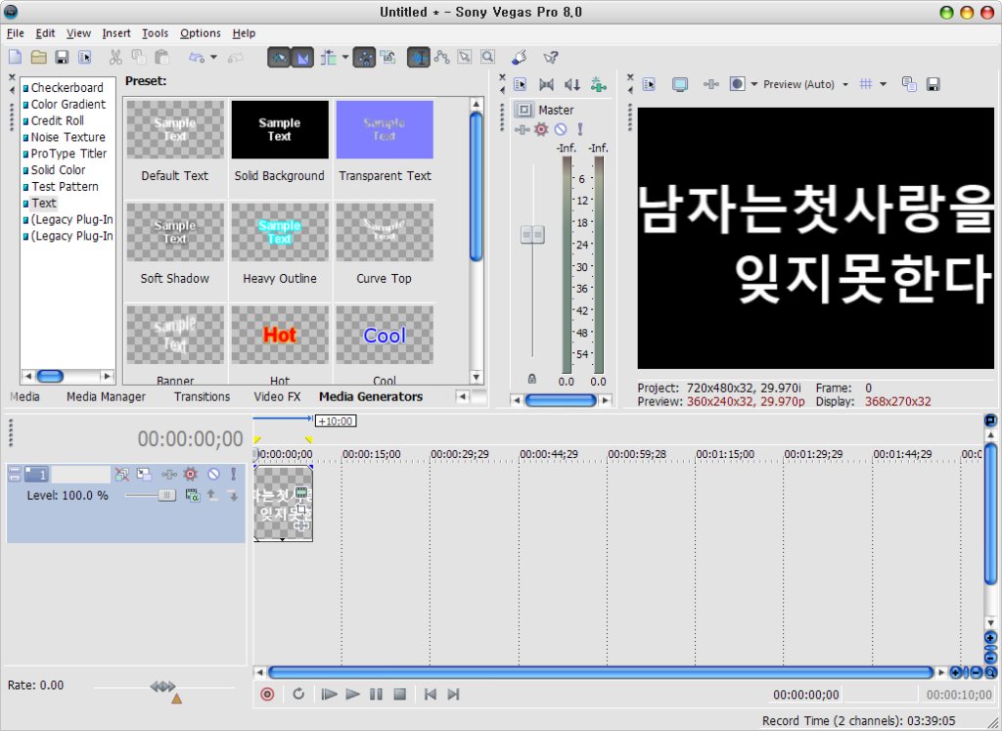Click the Pause transport button
The width and height of the screenshot is (1002, 731).
click(376, 694)
